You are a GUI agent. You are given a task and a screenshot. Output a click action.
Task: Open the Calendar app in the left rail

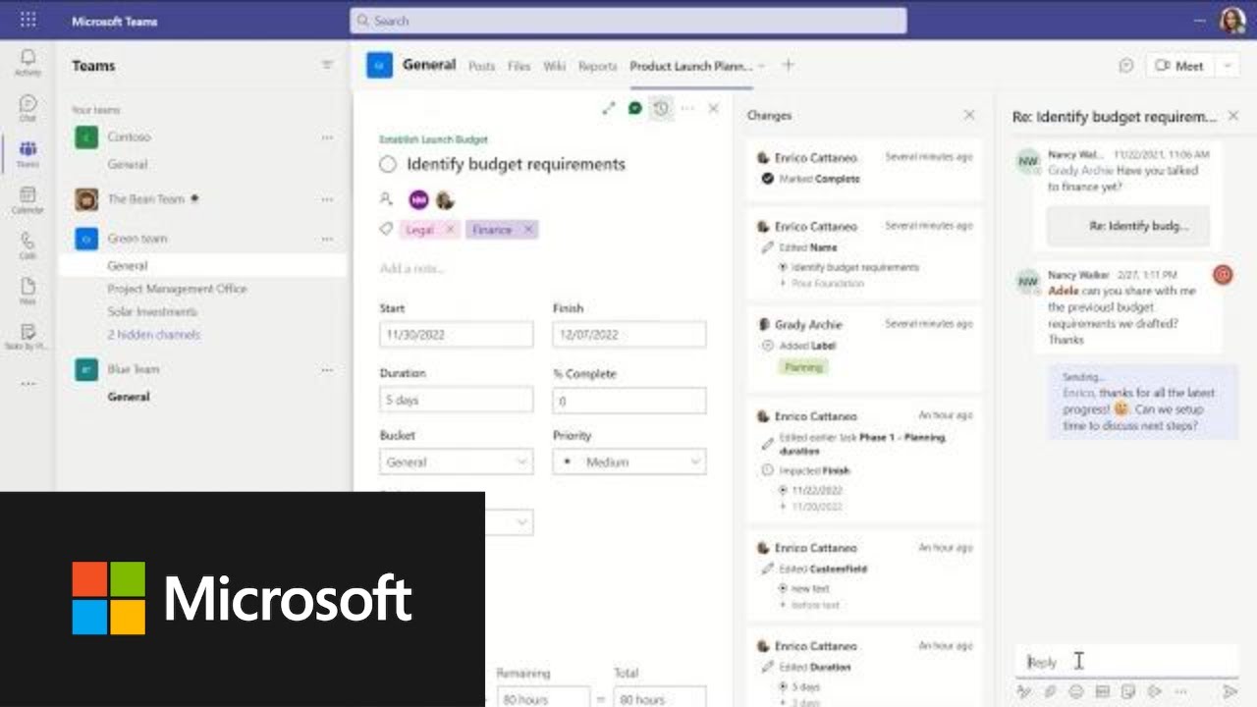(x=27, y=199)
